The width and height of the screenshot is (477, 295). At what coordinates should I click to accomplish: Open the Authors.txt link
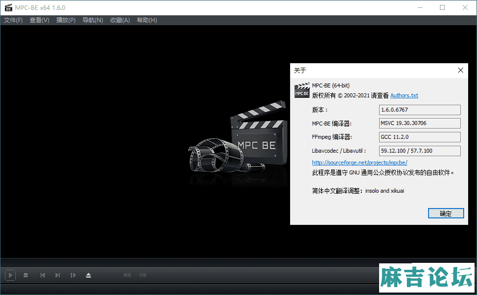point(404,95)
